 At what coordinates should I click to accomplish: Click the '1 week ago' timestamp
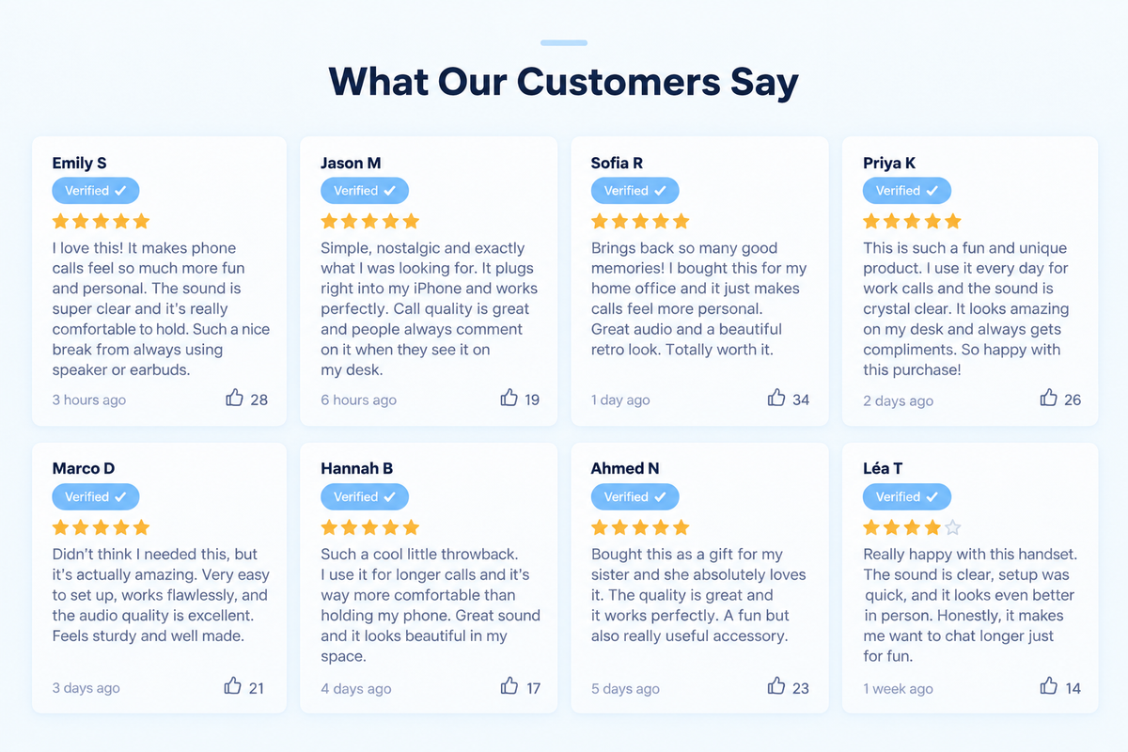click(898, 688)
